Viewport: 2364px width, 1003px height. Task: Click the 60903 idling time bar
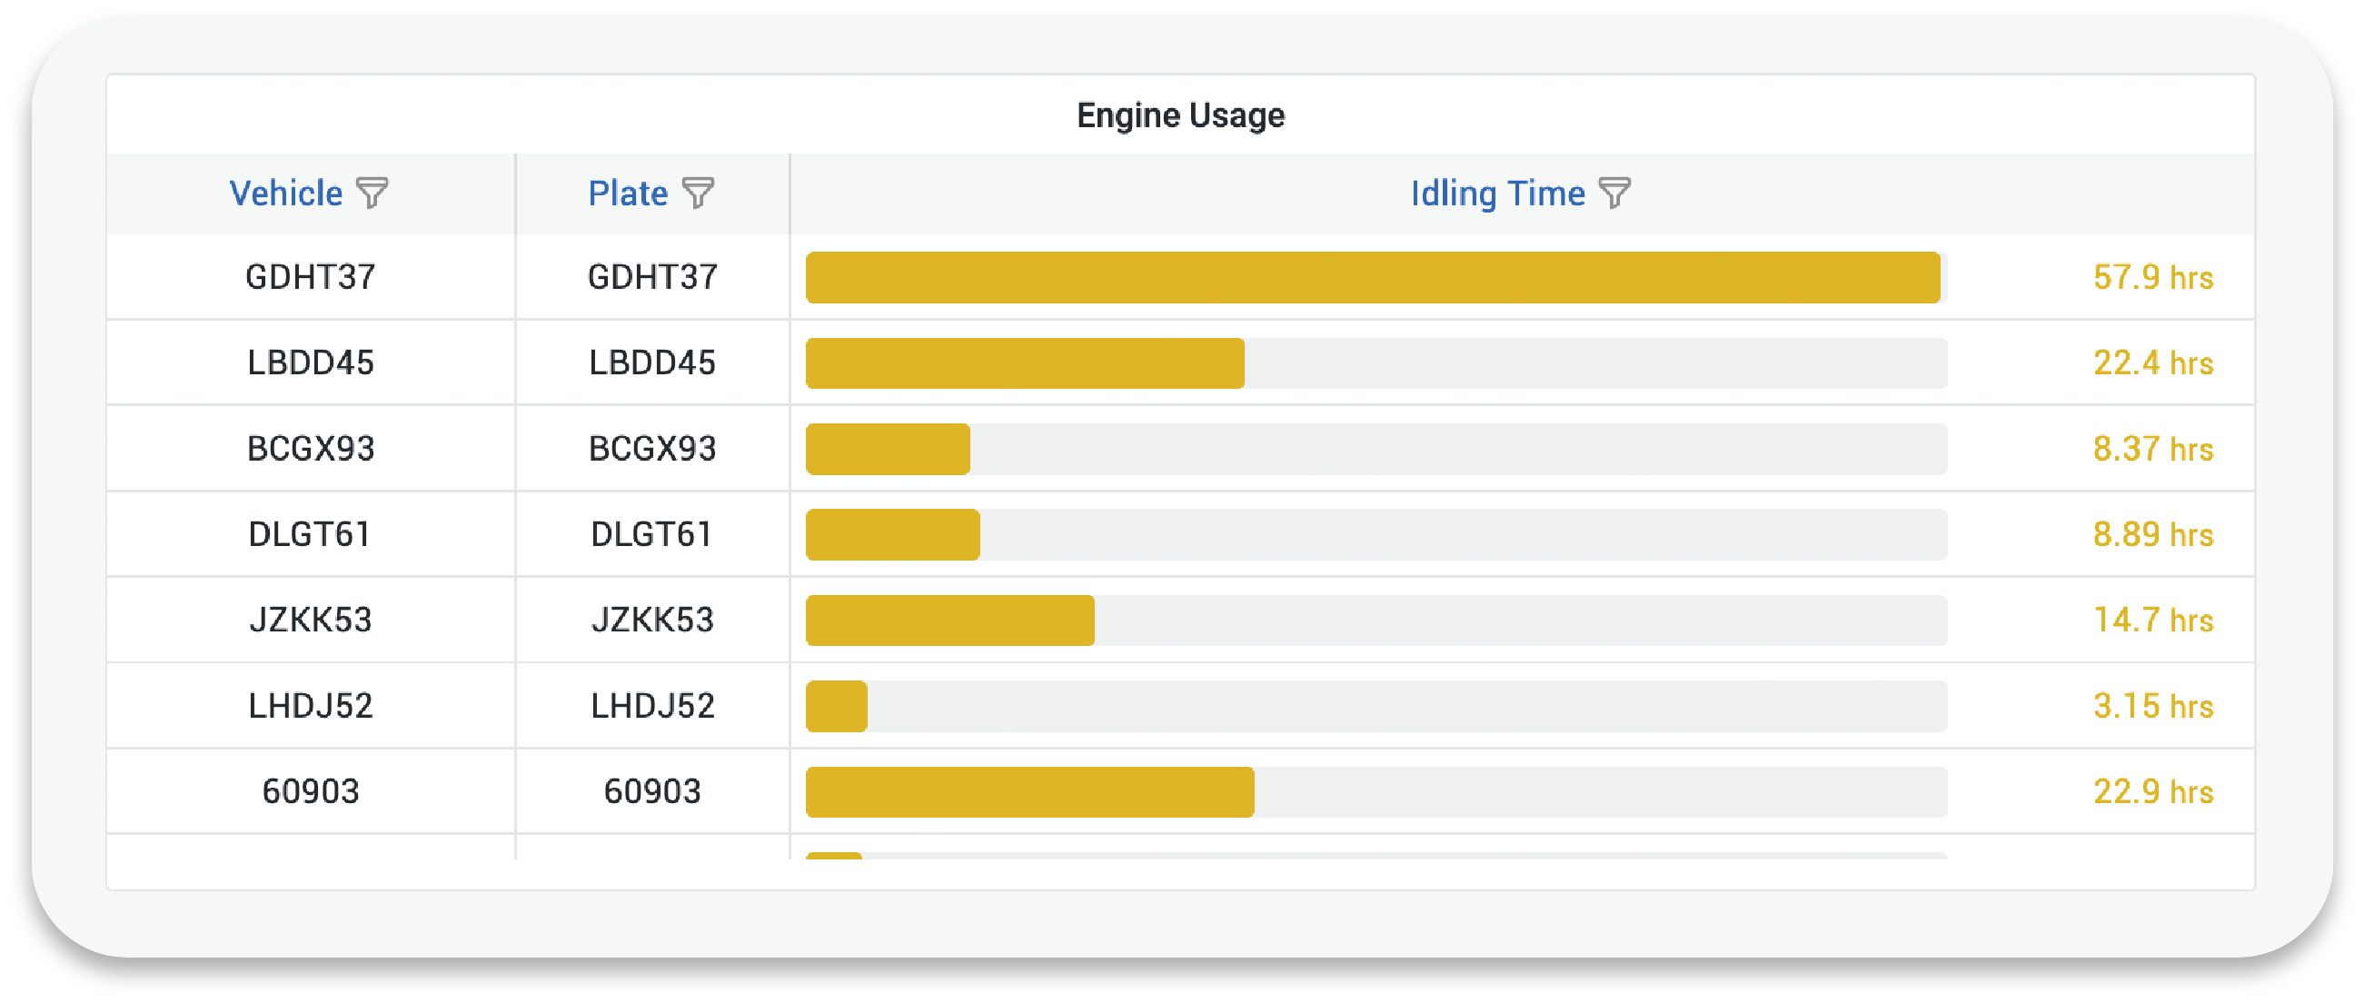coord(1376,792)
